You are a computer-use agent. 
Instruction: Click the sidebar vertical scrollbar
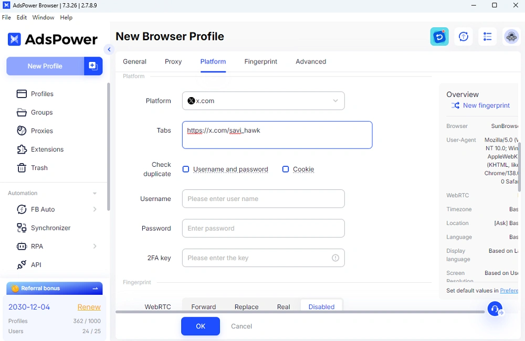(108, 147)
